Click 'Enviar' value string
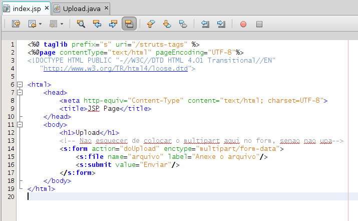Screen dimensions: 358x221 click(156, 165)
